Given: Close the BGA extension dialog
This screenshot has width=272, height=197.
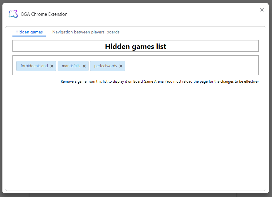Looking at the screenshot, I should [x=262, y=10].
